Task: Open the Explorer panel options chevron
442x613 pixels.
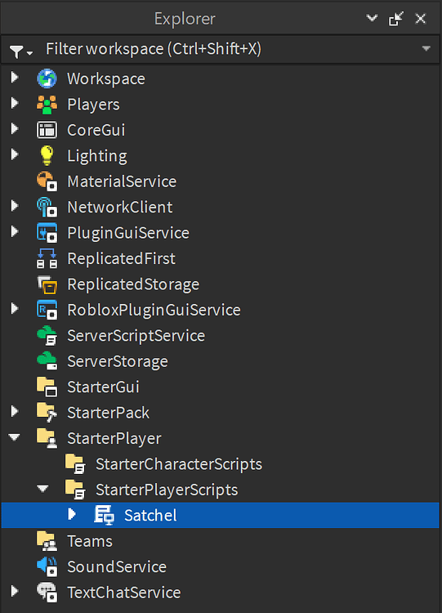Action: pyautogui.click(x=372, y=18)
